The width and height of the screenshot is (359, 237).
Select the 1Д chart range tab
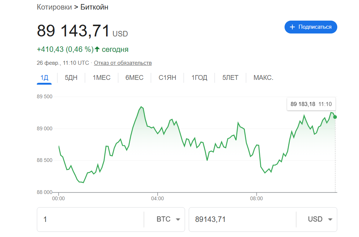(x=44, y=78)
